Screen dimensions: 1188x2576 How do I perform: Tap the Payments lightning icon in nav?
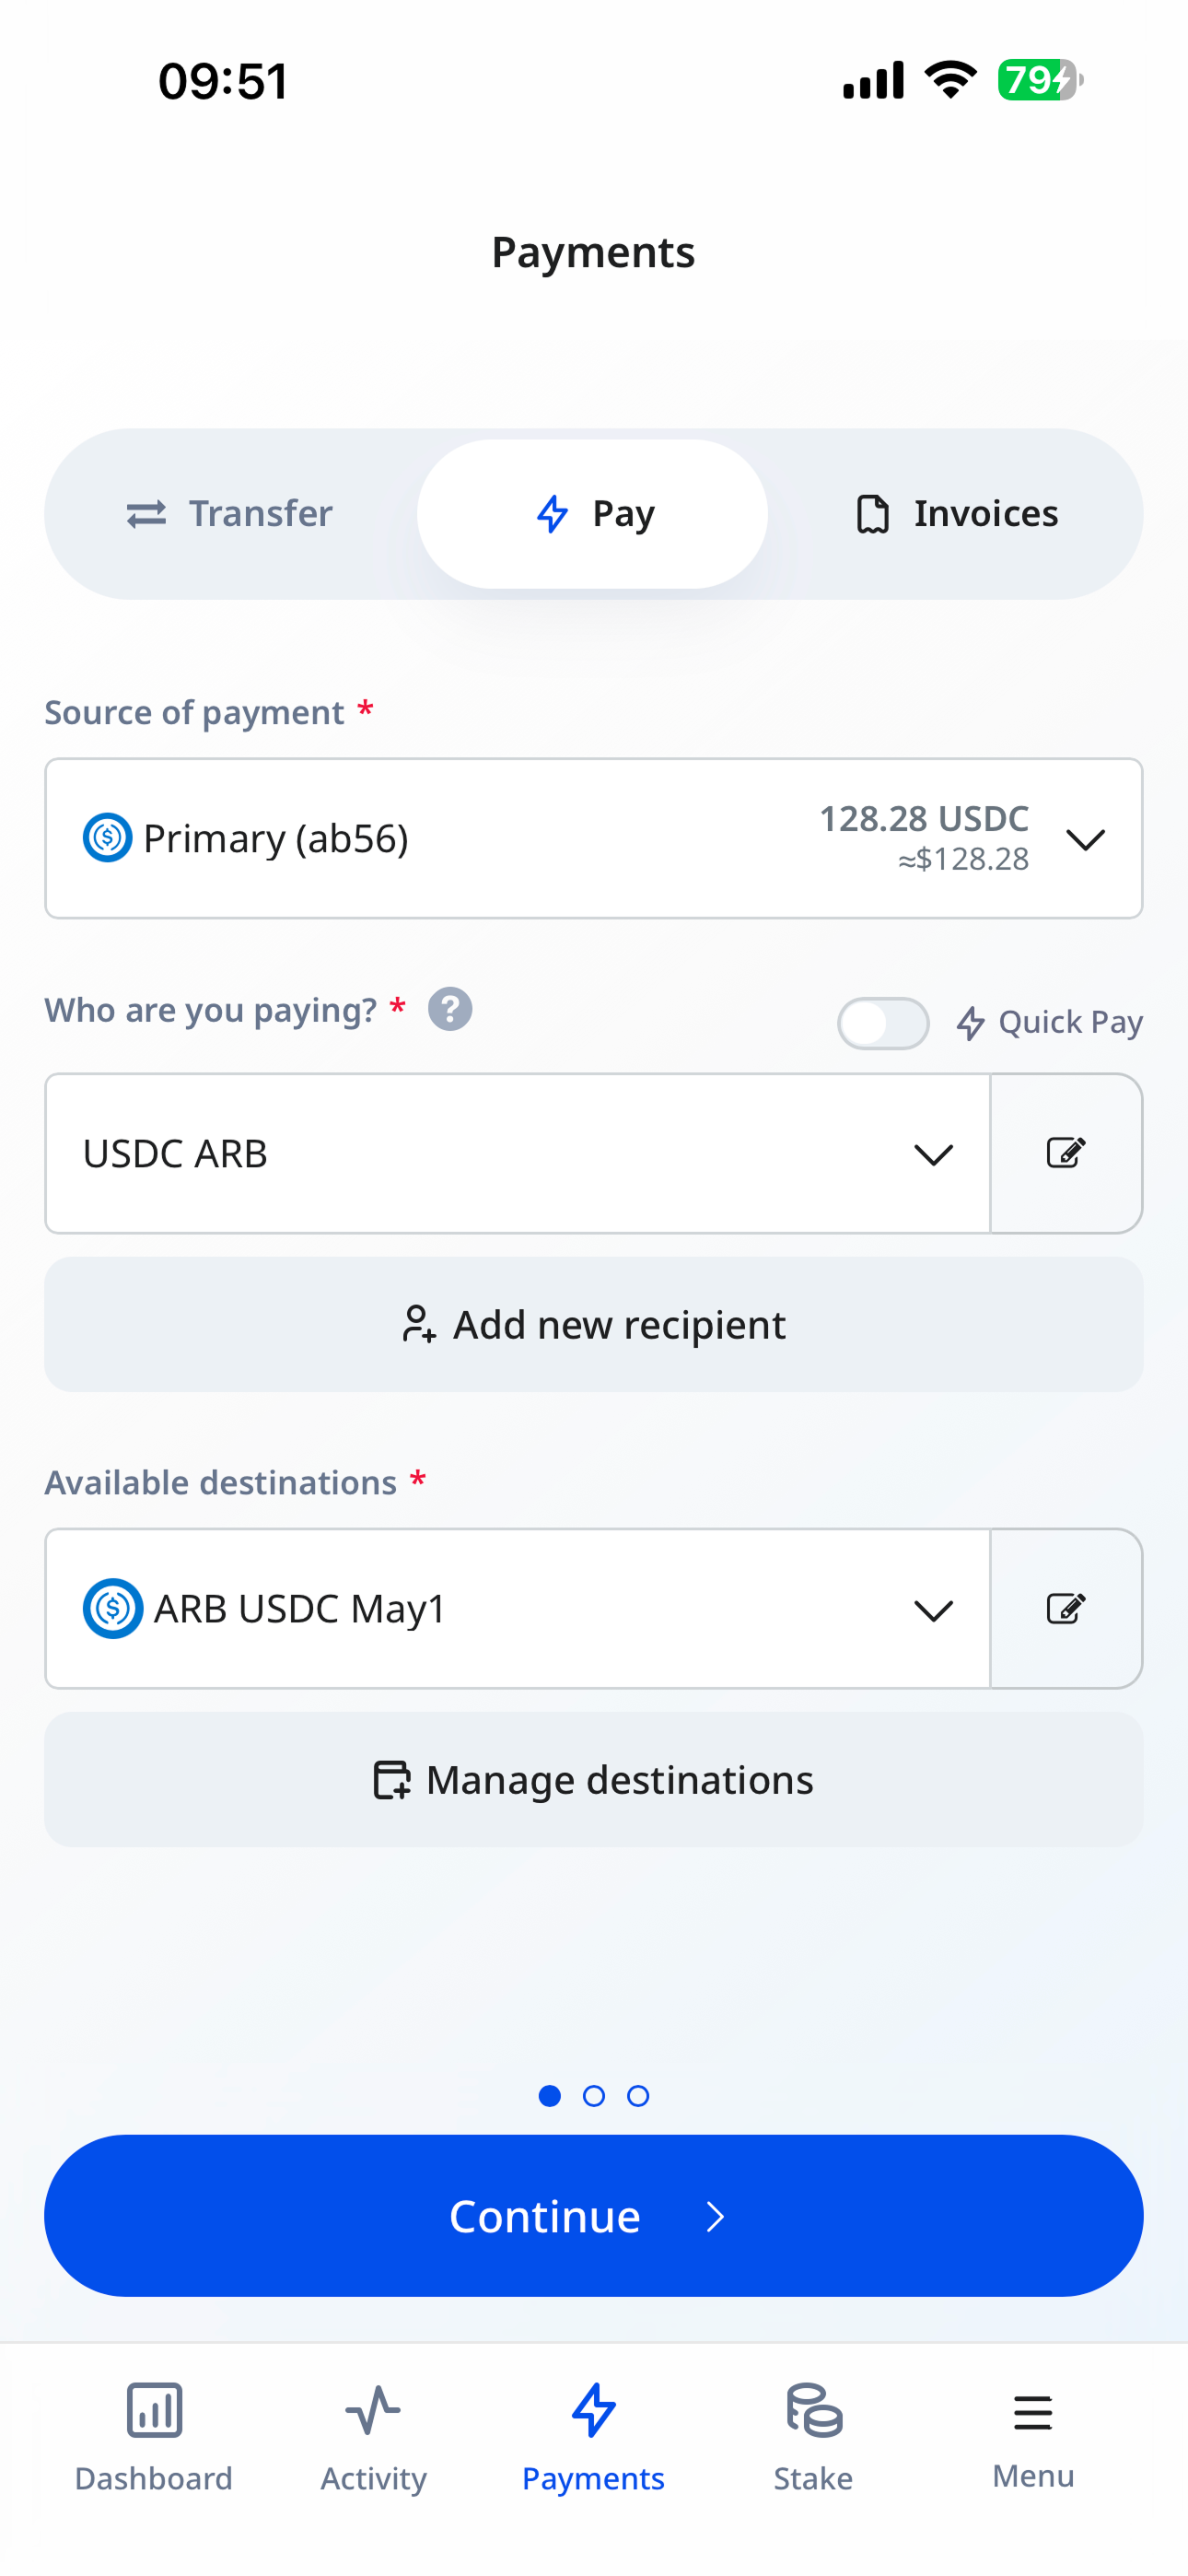[593, 2411]
